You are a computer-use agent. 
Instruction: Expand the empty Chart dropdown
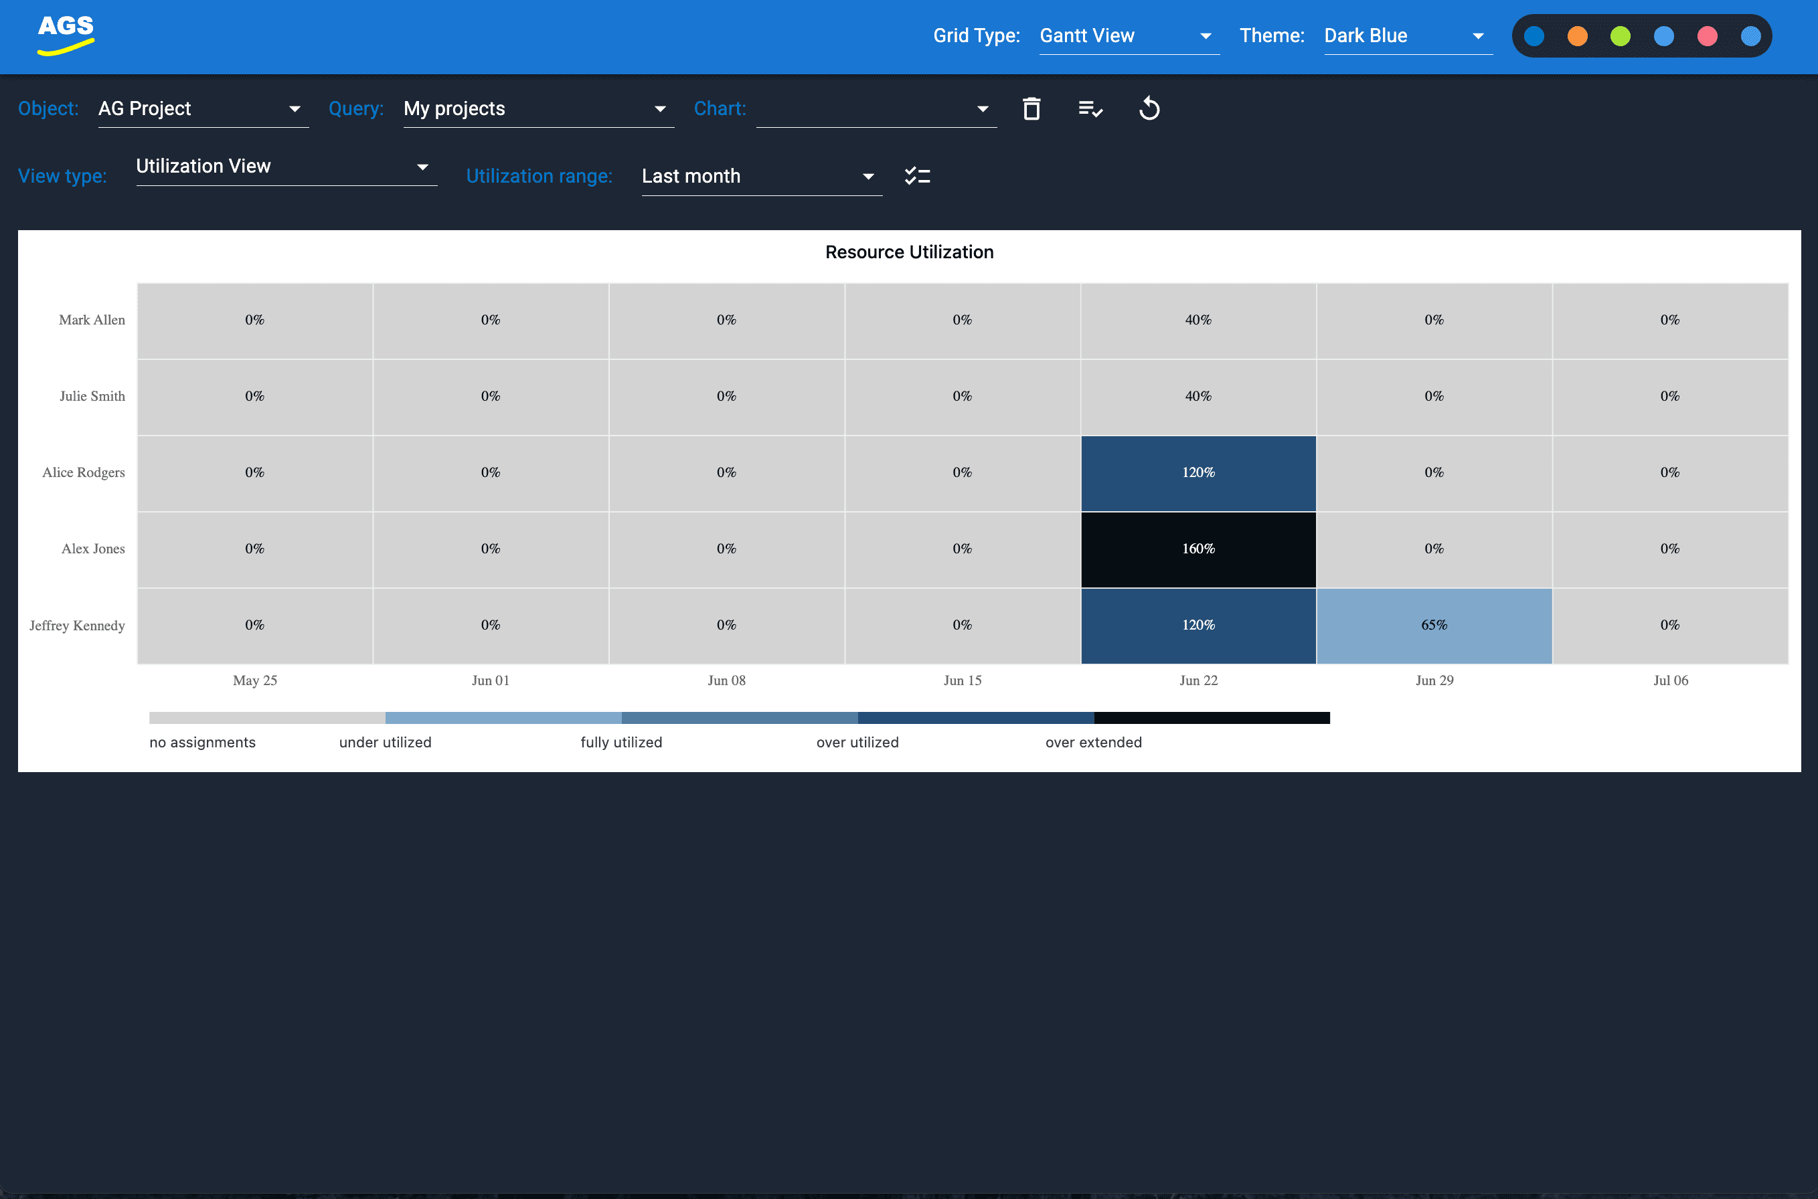click(876, 108)
